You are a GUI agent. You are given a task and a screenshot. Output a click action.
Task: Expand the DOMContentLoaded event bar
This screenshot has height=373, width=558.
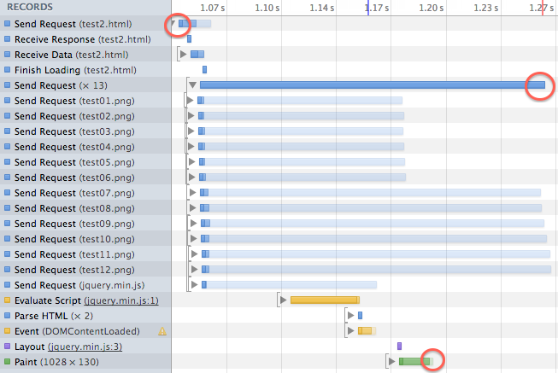[350, 330]
